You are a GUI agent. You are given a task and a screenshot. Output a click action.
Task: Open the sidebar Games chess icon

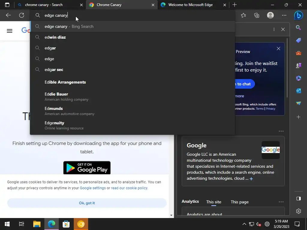click(298, 66)
